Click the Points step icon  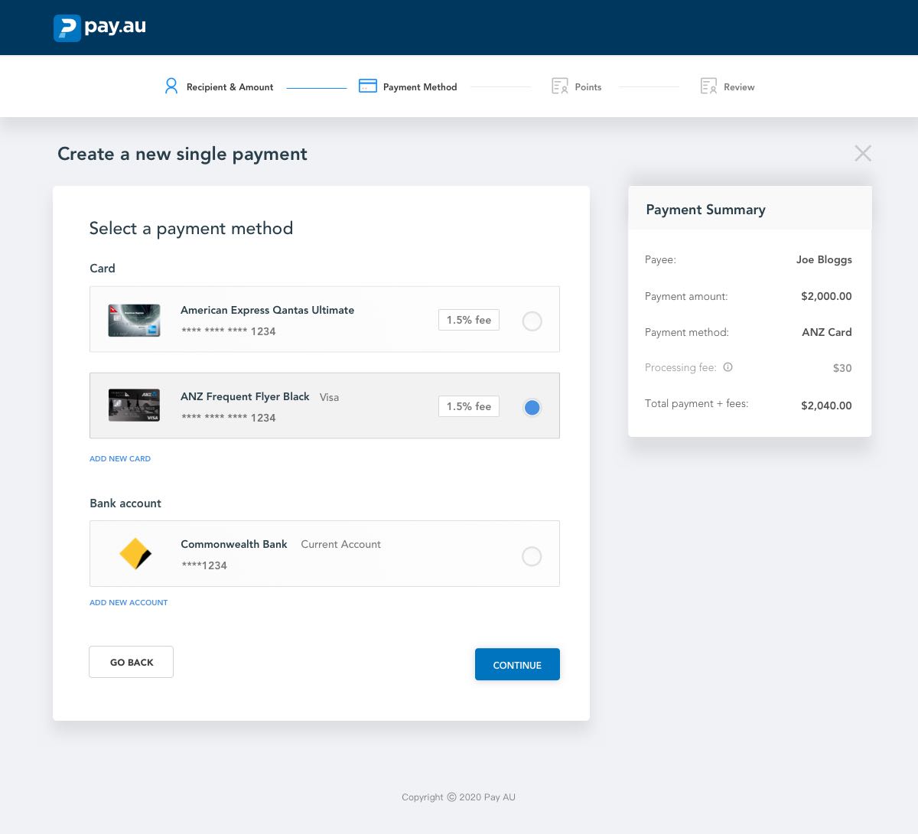(x=560, y=86)
